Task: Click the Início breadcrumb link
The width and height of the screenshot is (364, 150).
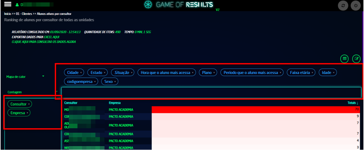Action: coord(8,14)
